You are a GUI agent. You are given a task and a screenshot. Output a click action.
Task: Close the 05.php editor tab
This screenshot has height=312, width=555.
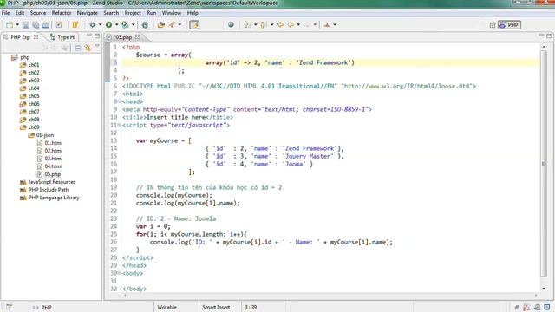(x=137, y=36)
